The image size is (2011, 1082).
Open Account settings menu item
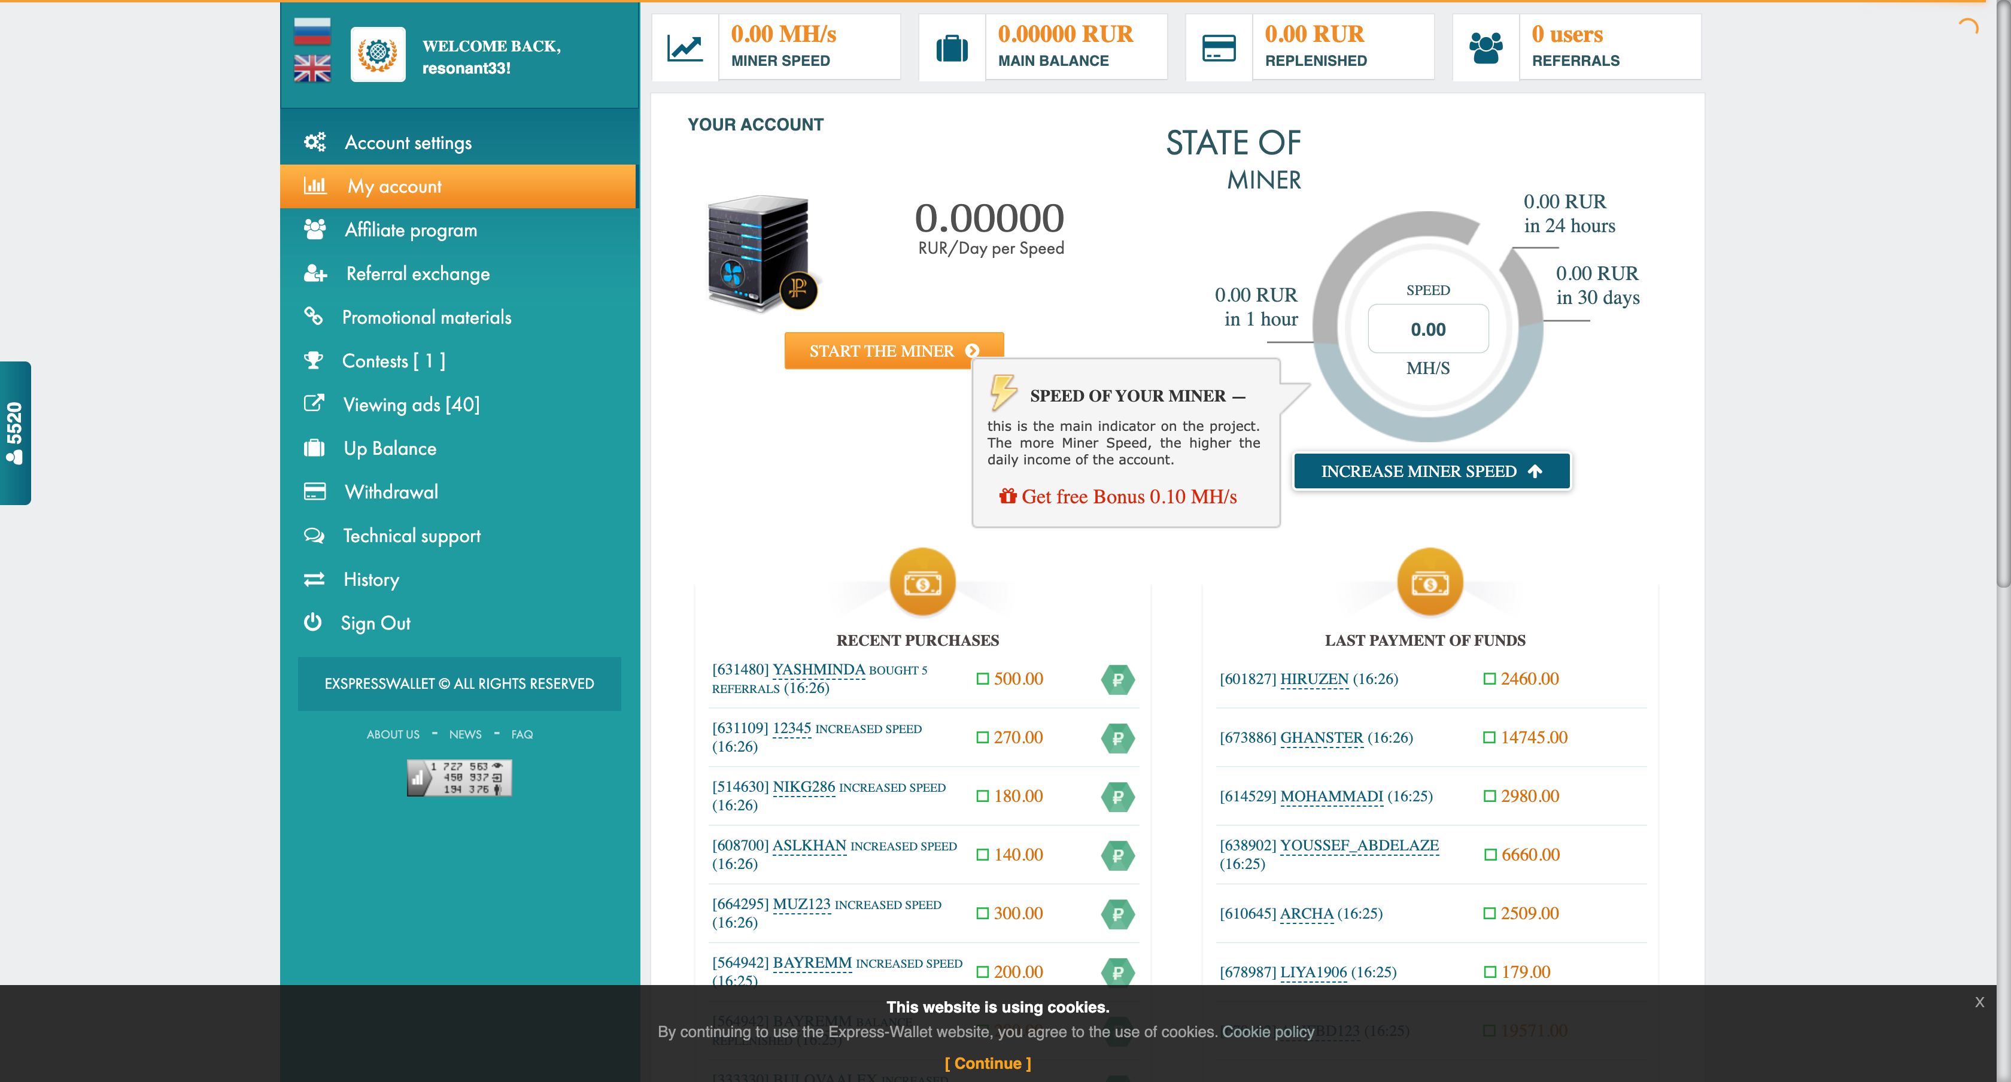click(x=408, y=143)
